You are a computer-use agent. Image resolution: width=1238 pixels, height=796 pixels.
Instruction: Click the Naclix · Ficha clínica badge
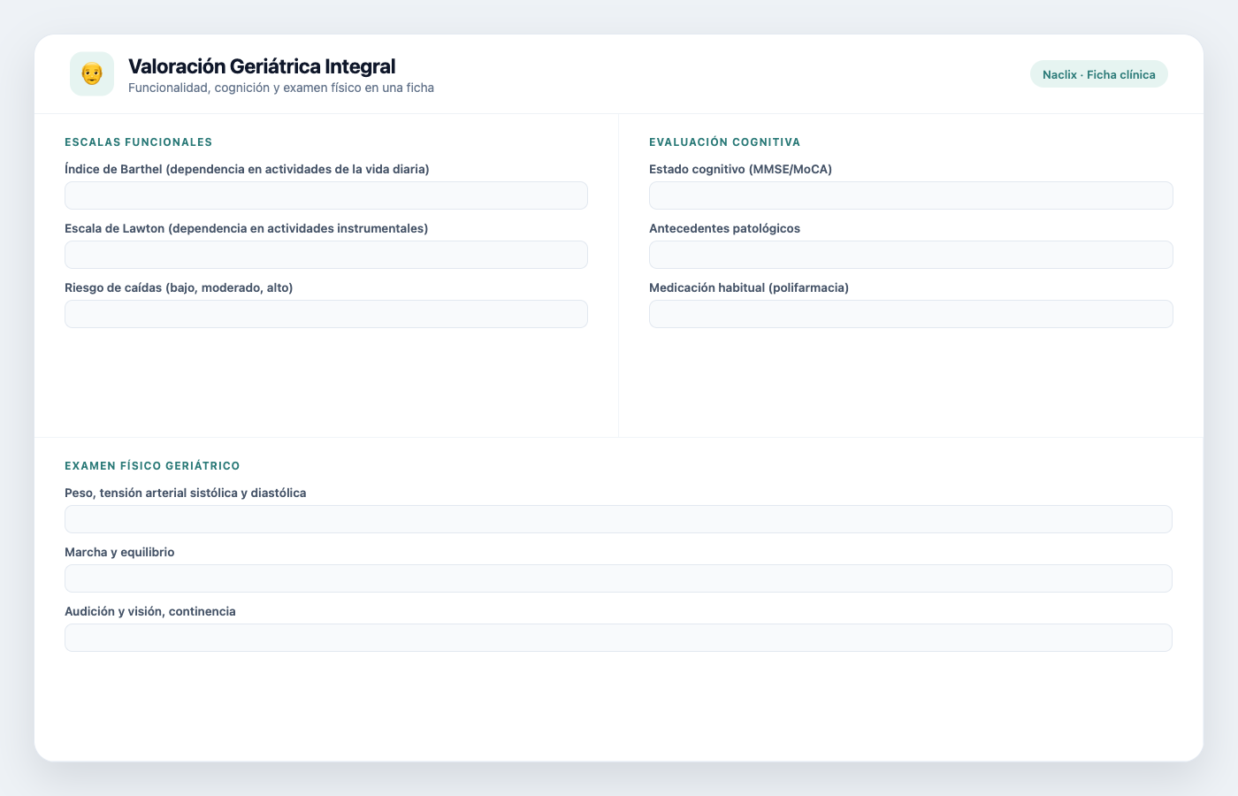coord(1098,74)
